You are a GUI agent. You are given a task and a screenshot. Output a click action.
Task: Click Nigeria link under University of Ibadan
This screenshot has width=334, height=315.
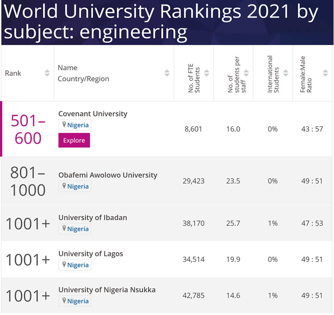pos(78,229)
